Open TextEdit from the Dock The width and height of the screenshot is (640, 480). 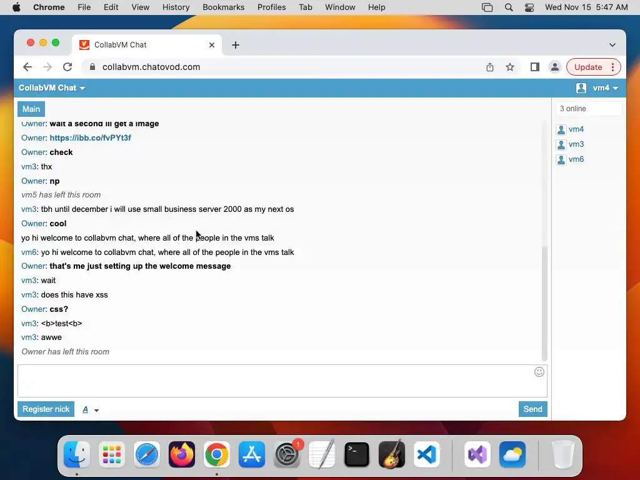pos(322,454)
